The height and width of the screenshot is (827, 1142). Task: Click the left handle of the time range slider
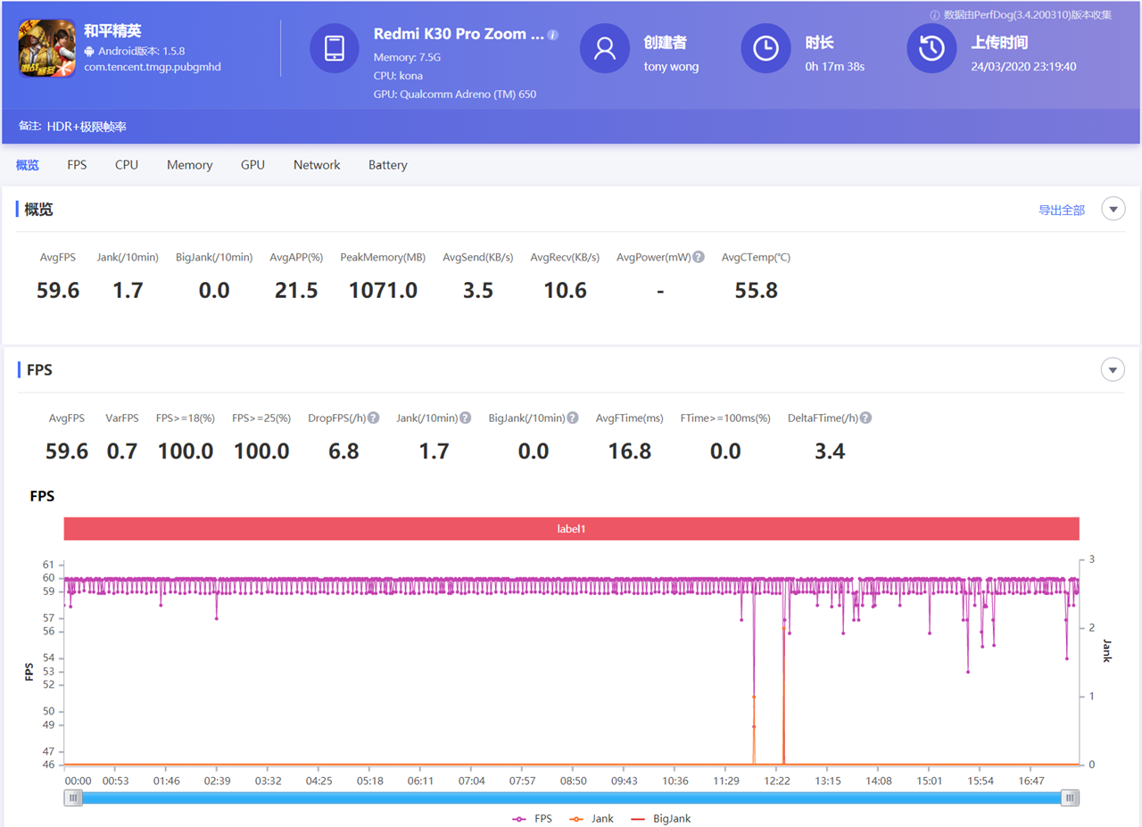point(73,798)
